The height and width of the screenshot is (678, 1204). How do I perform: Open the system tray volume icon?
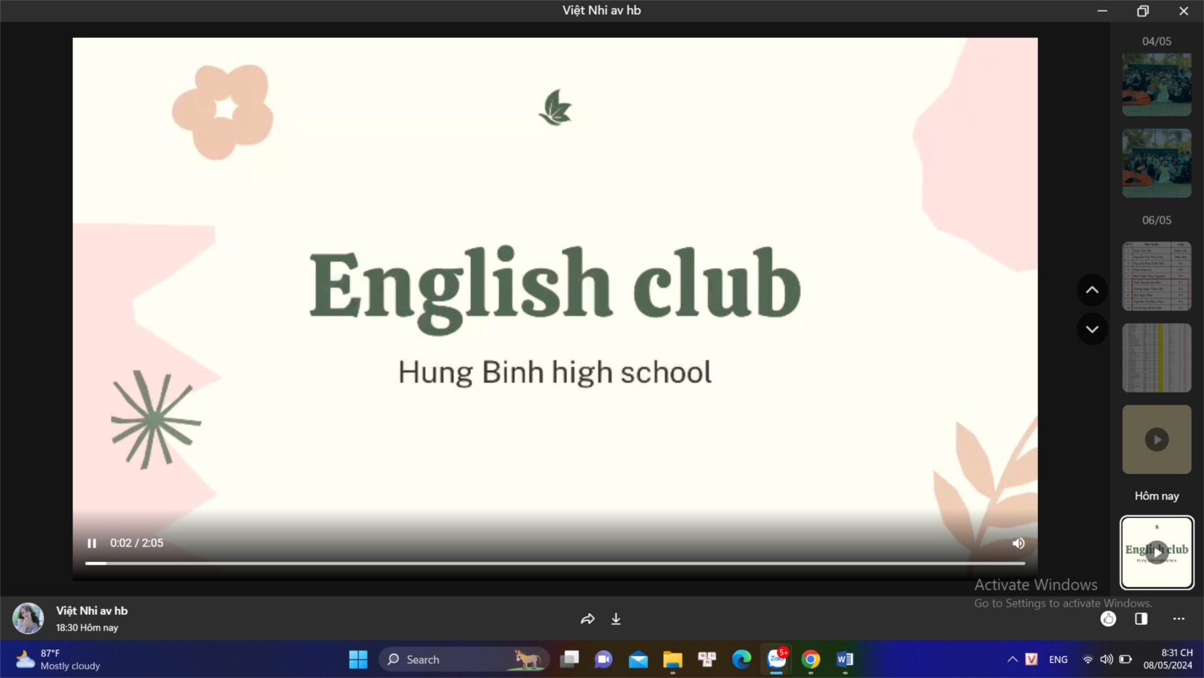click(1106, 659)
